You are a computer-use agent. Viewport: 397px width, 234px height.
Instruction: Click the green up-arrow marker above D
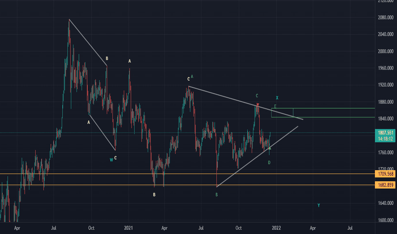(x=269, y=148)
